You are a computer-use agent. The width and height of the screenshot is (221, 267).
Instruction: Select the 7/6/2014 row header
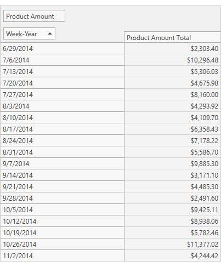[x=62, y=60]
